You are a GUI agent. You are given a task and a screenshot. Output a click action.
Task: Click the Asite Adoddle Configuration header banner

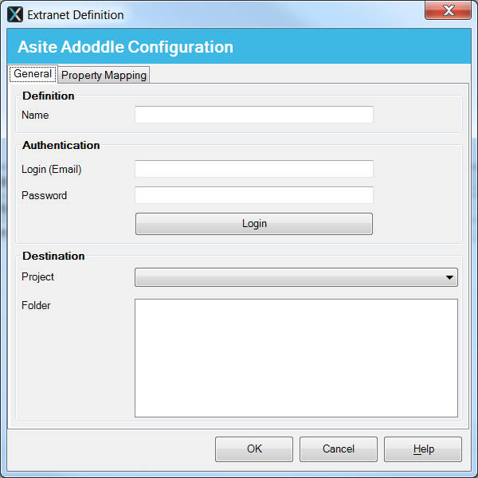(126, 47)
